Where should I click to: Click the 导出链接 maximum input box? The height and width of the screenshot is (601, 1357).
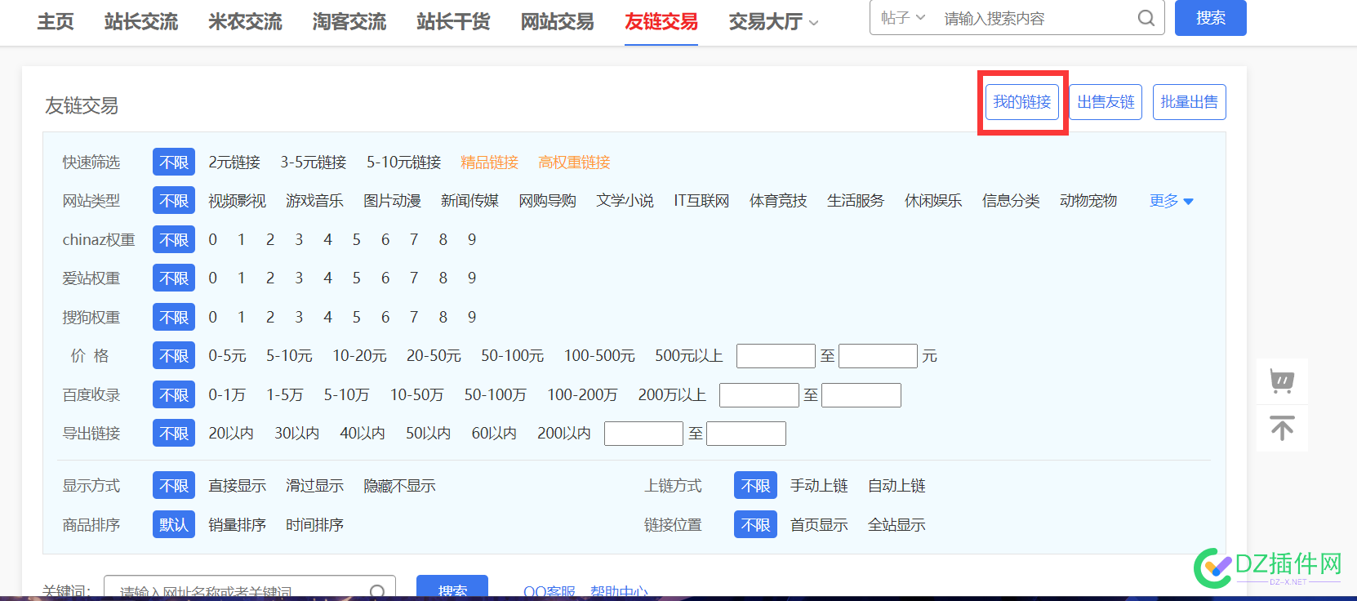746,434
